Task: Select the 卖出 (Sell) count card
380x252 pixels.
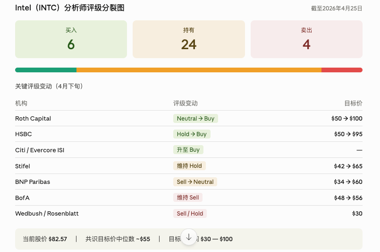Action: [306, 39]
